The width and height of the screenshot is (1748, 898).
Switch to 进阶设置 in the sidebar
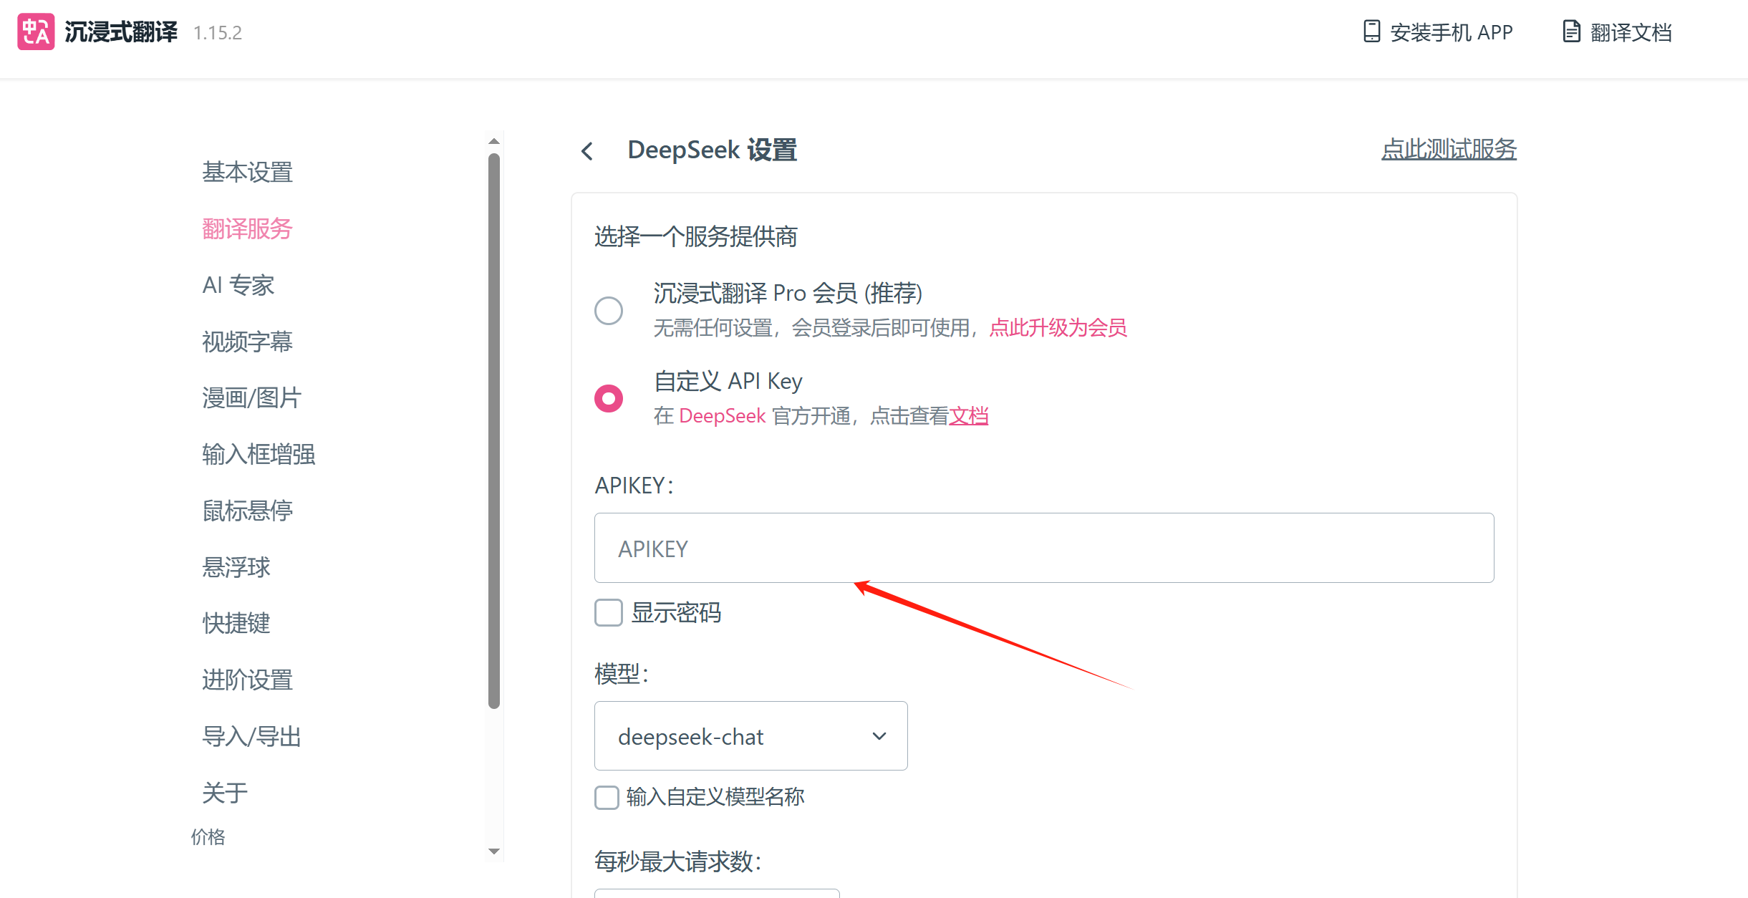[247, 680]
